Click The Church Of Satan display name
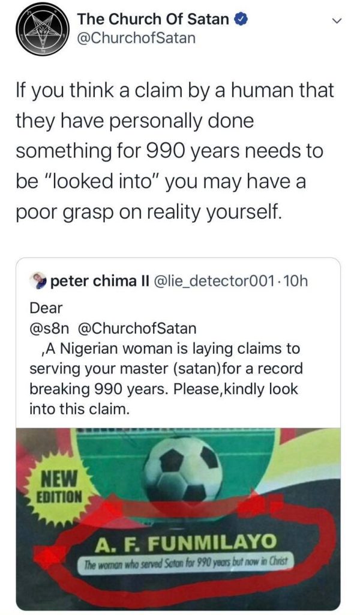Image resolution: width=360 pixels, height=615 pixels. (x=153, y=19)
